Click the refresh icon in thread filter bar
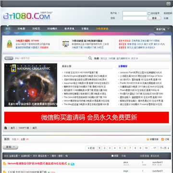Screen dimensions: 173x173 click(67, 156)
